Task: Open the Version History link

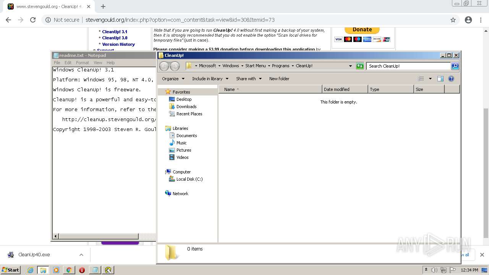Action: 118,44
